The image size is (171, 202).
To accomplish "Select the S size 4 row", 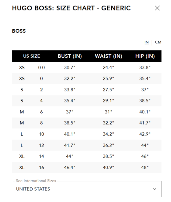I will click(86, 101).
